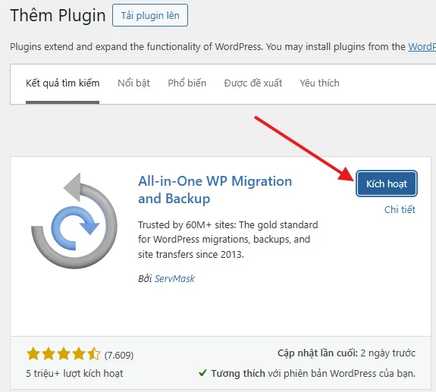Click the All-in-One WP Migration plugin icon
This screenshot has height=392, width=436.
(x=74, y=221)
